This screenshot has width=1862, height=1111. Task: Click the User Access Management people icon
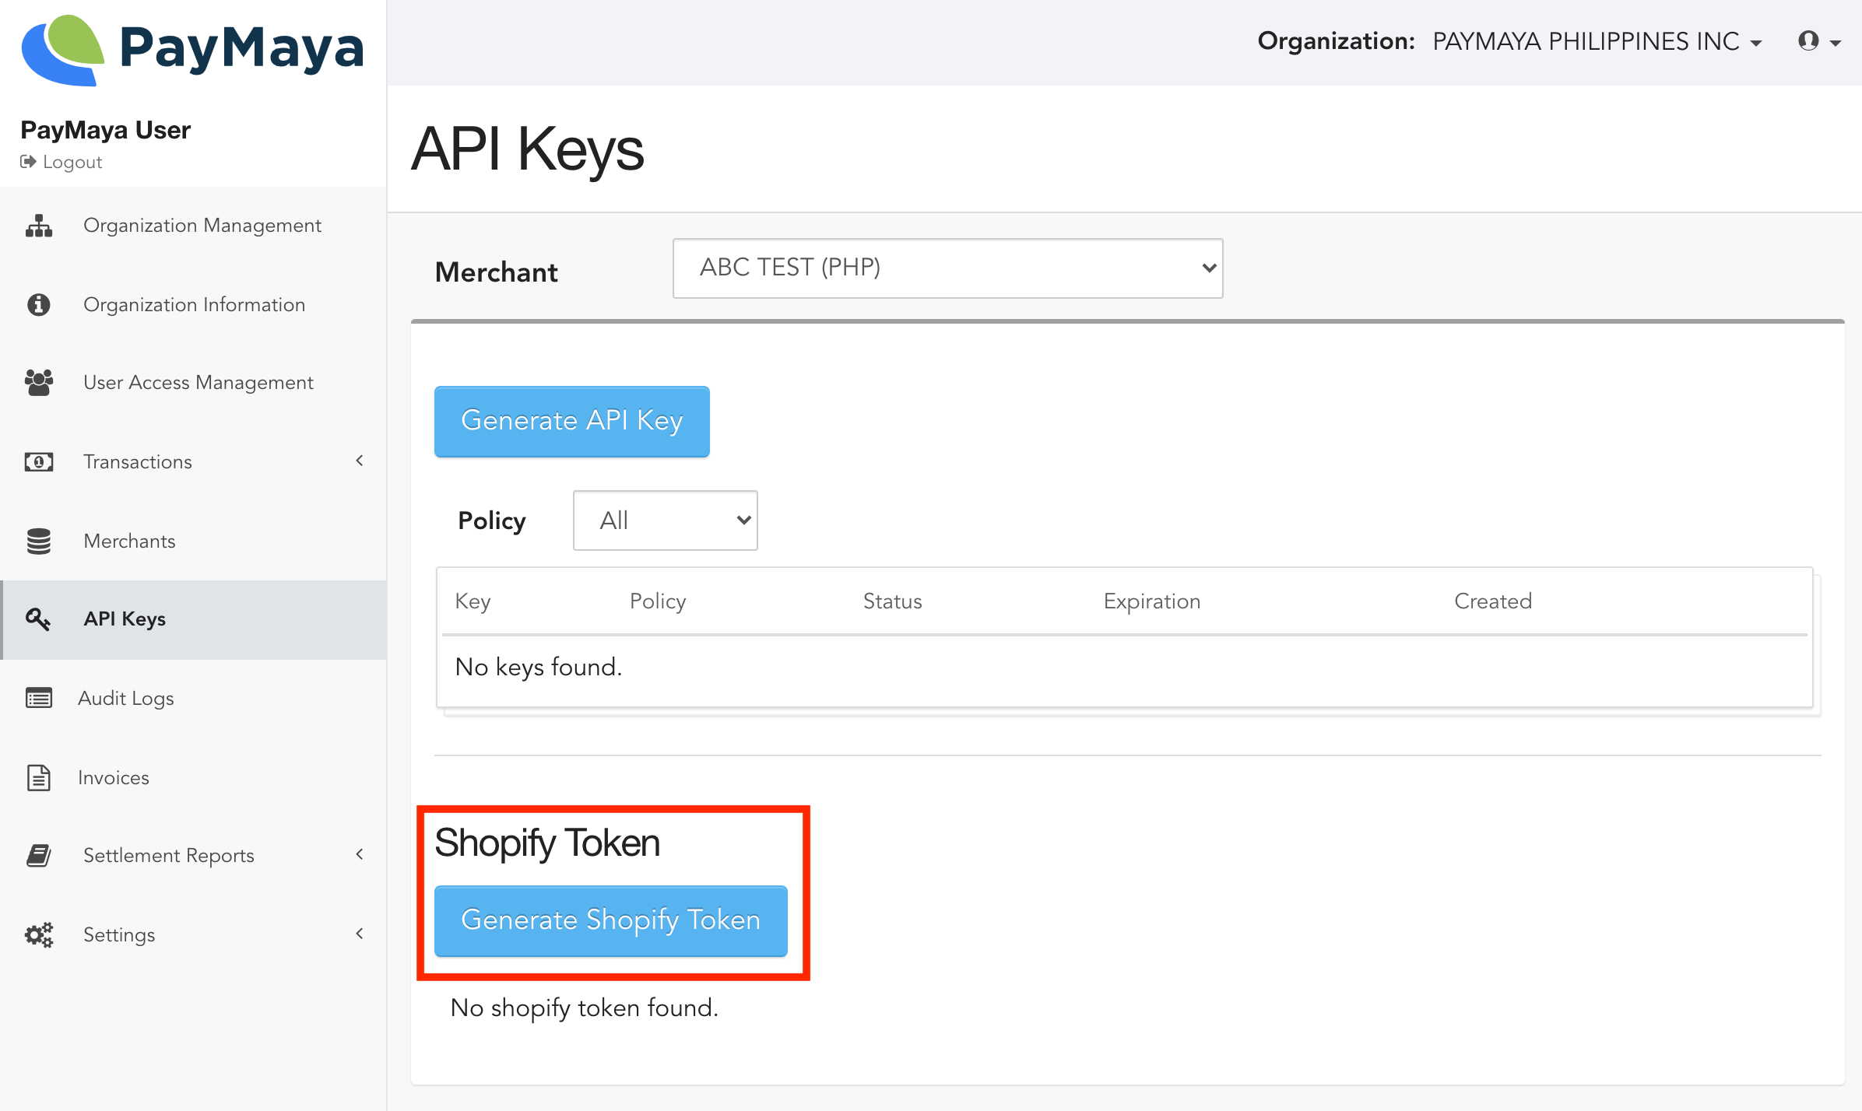[x=39, y=383]
